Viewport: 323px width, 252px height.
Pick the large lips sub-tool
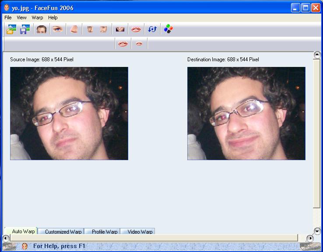[123, 44]
